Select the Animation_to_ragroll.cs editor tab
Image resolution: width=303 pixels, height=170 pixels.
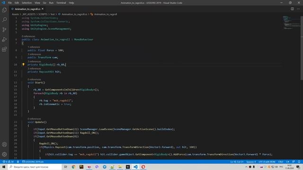click(x=27, y=9)
